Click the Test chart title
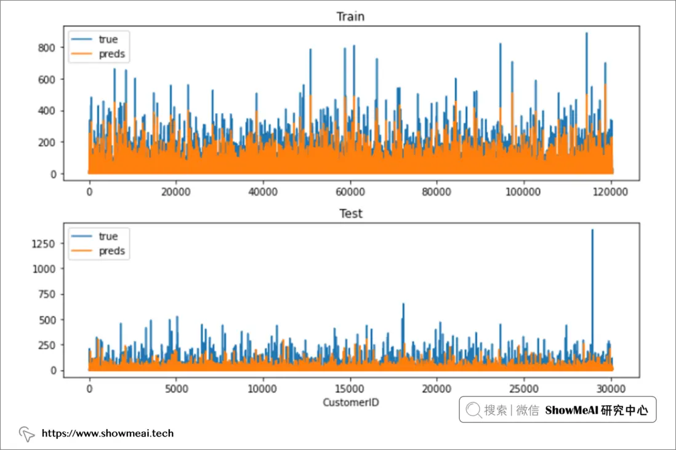Screen dimensions: 676x450 click(x=350, y=213)
